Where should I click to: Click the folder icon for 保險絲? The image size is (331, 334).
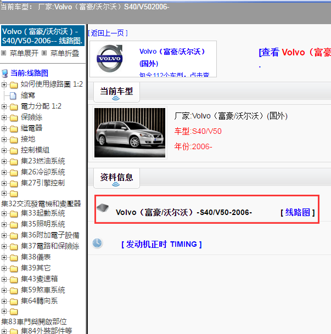(x=14, y=118)
